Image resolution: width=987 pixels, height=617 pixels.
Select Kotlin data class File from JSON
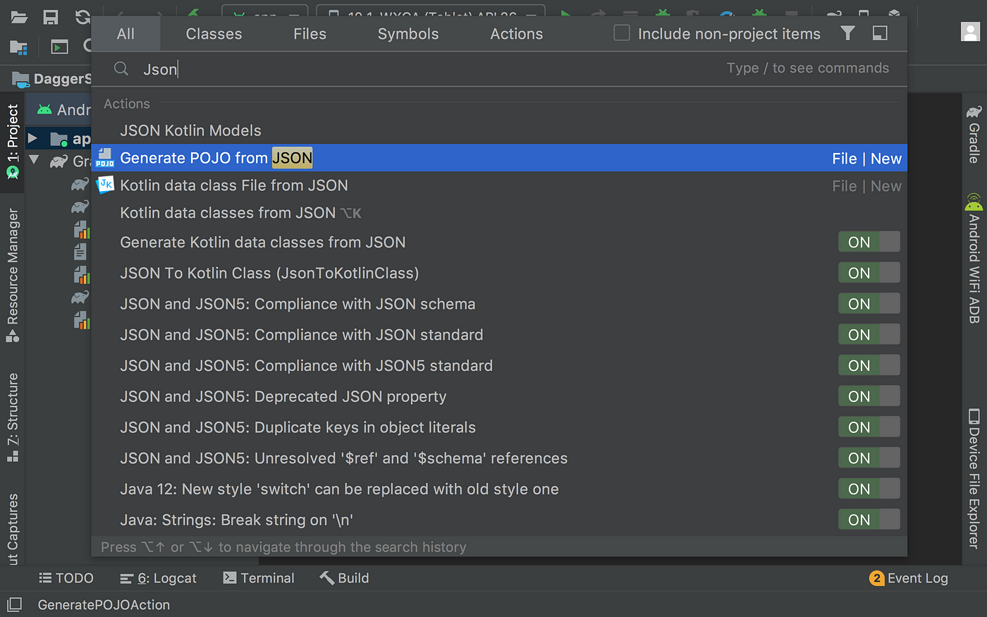[499, 185]
